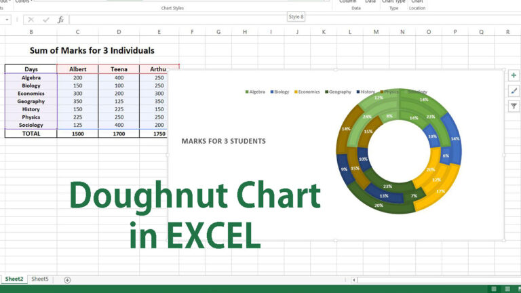Click inside the formula bar input
521x293 pixels.
(x=295, y=20)
